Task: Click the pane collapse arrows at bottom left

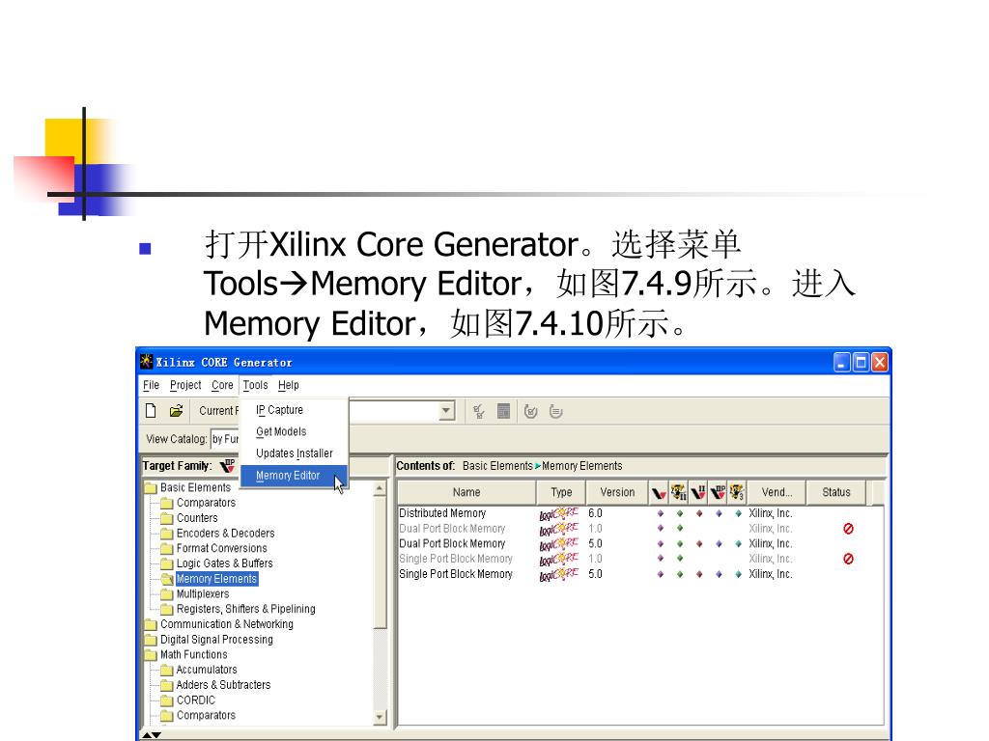Action: click(152, 734)
